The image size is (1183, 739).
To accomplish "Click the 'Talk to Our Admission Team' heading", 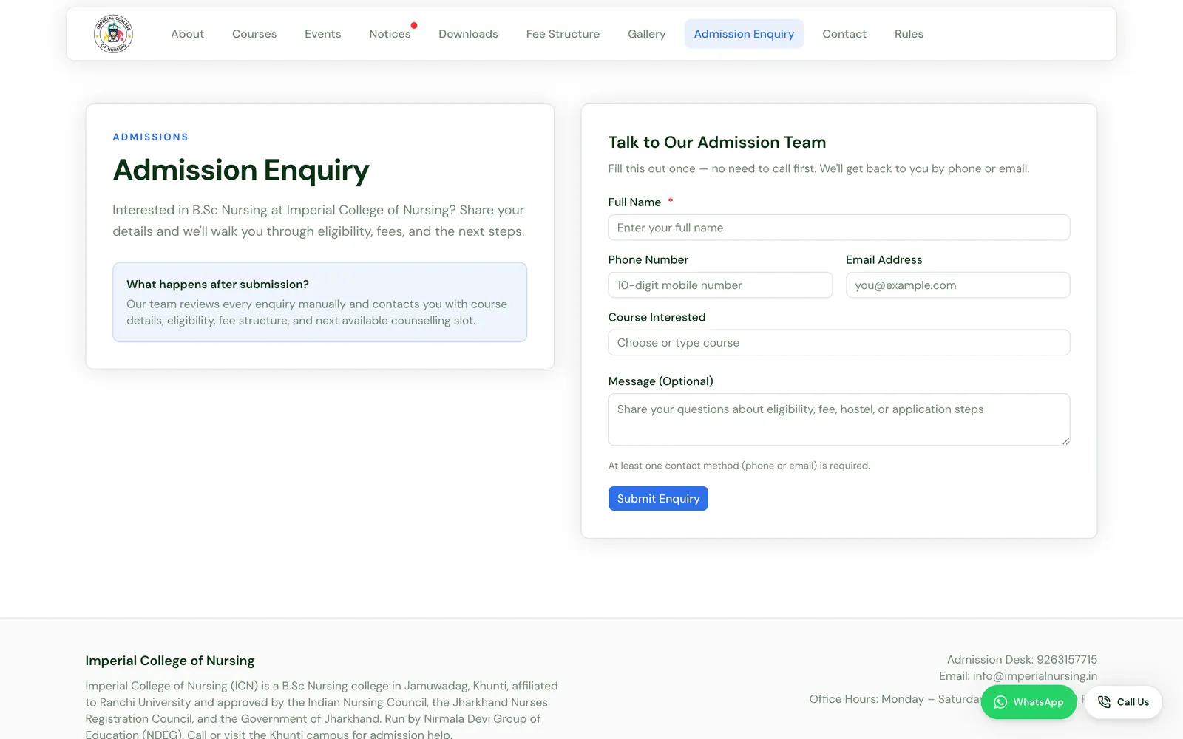I will (717, 143).
